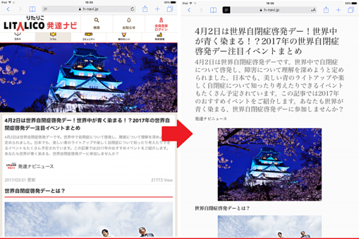Turn off active Reader mode in right Safari
359x239 pixels.
click(x=226, y=10)
